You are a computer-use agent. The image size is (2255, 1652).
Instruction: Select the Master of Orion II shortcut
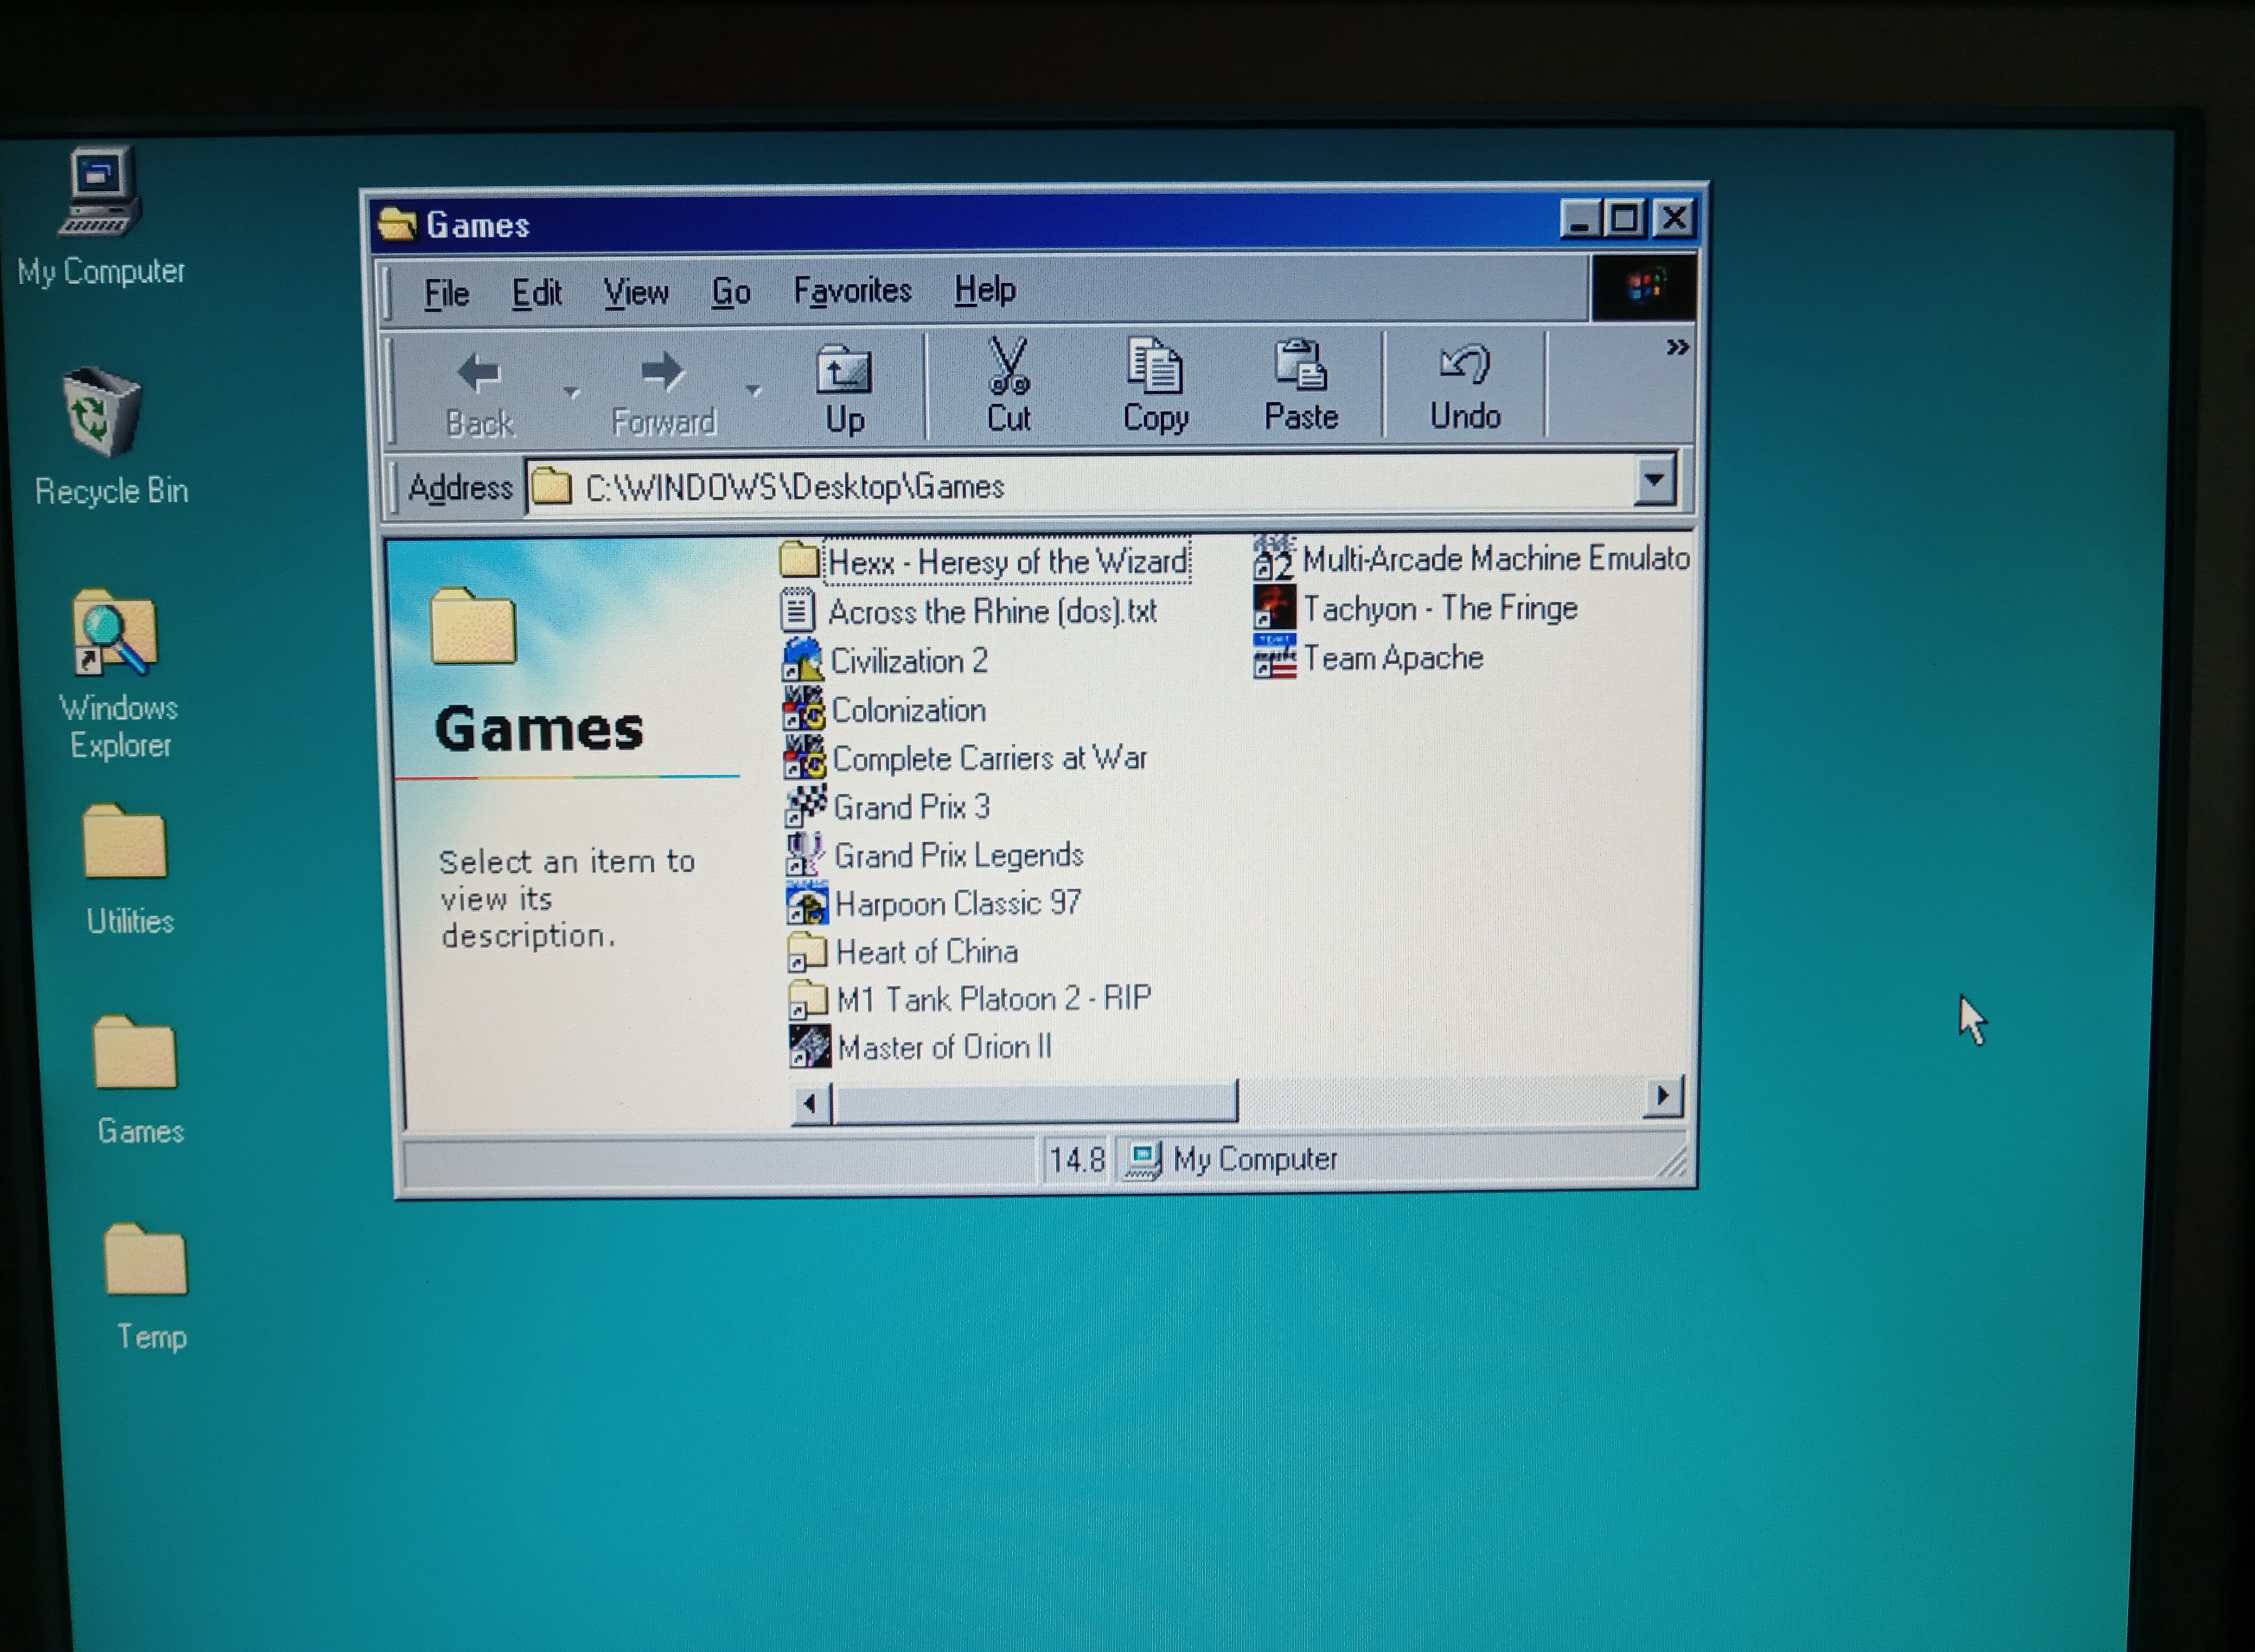942,1047
